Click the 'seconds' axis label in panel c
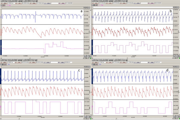The height and width of the screenshot is (120, 180). [43, 117]
